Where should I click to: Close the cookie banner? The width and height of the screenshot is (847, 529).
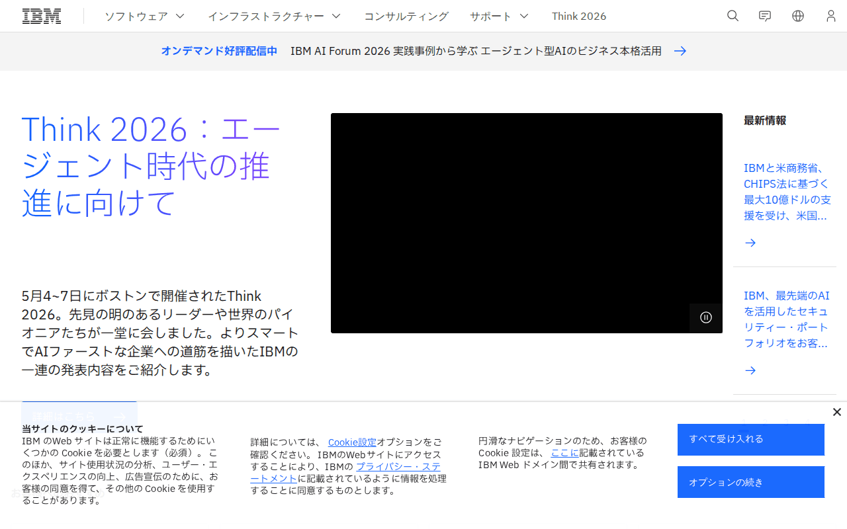point(837,412)
